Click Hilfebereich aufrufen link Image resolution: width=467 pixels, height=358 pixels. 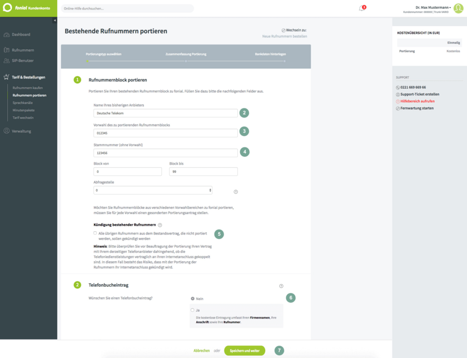click(418, 101)
